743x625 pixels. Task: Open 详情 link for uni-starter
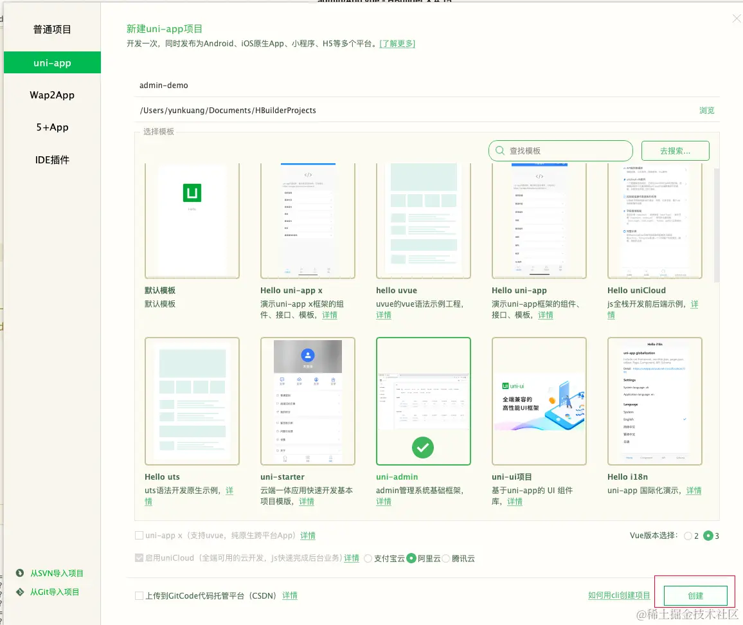pyautogui.click(x=306, y=502)
